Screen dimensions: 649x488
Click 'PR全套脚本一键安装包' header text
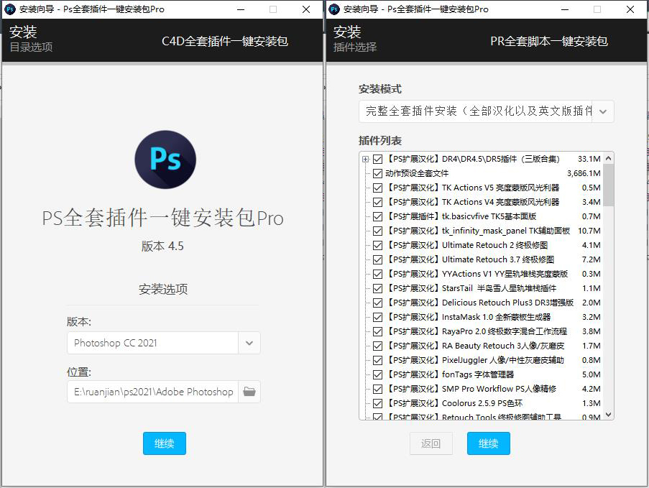click(549, 41)
